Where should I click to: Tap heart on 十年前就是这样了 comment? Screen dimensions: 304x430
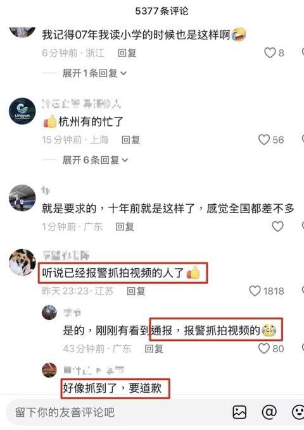tap(277, 226)
